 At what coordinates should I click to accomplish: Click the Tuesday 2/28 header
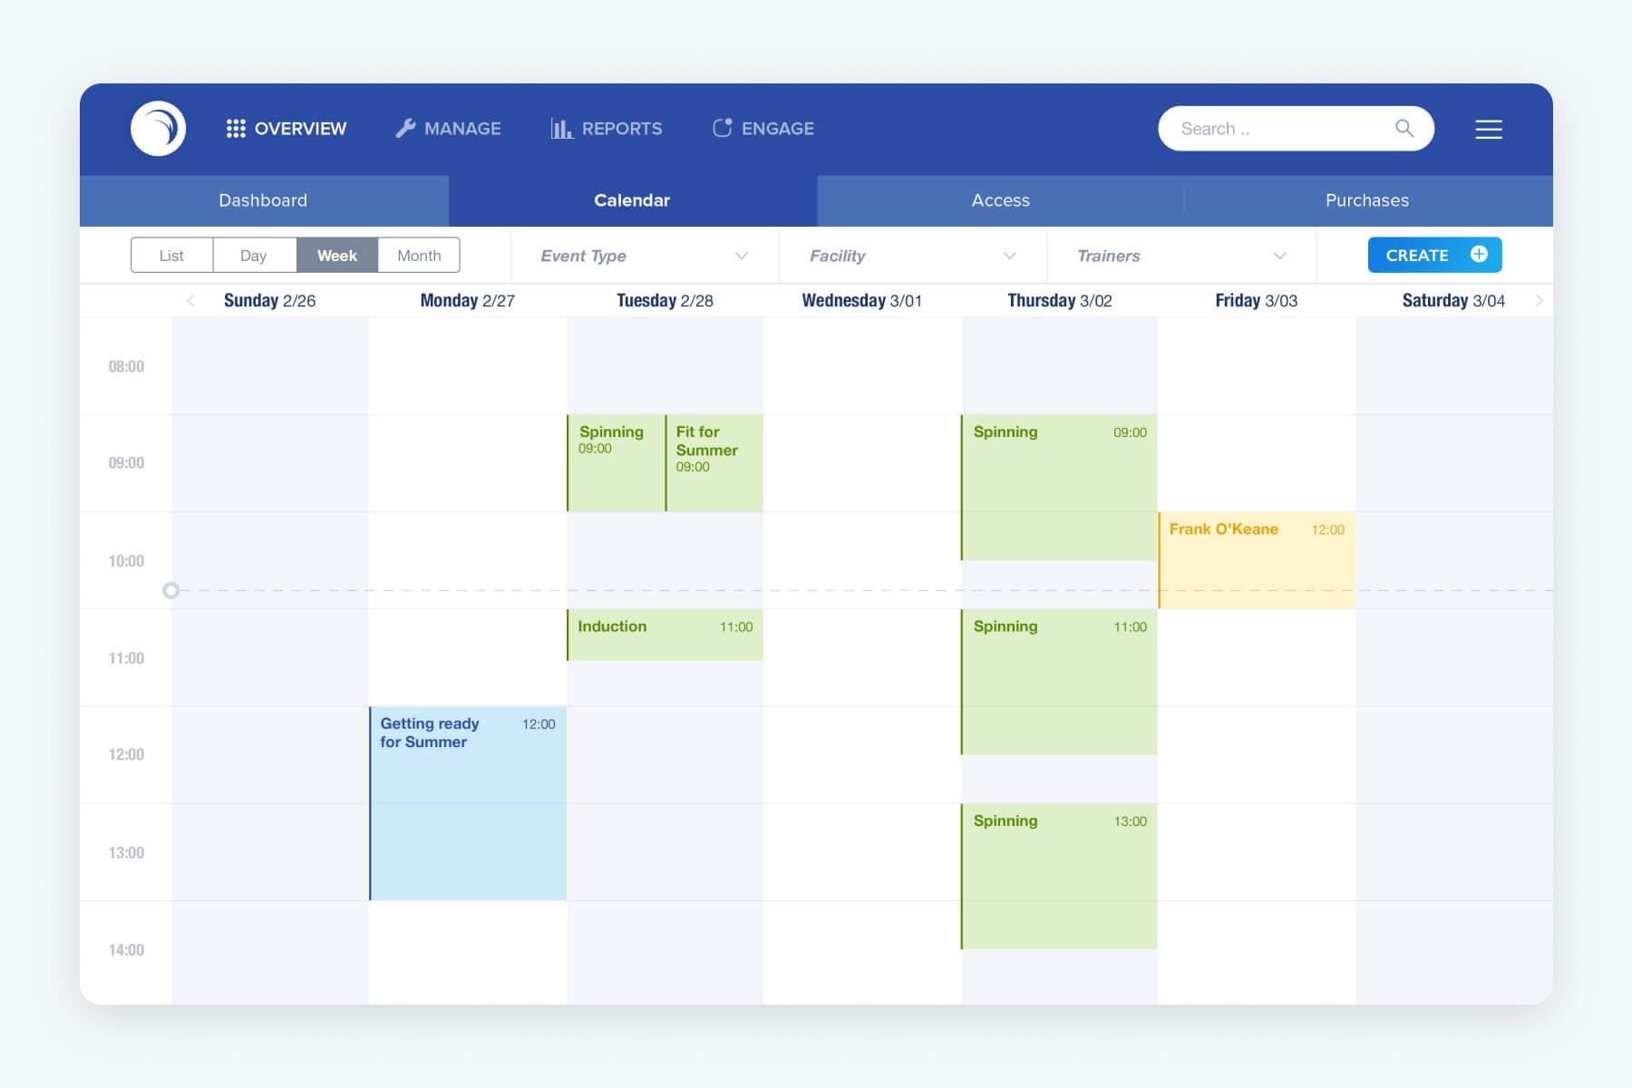tap(665, 300)
